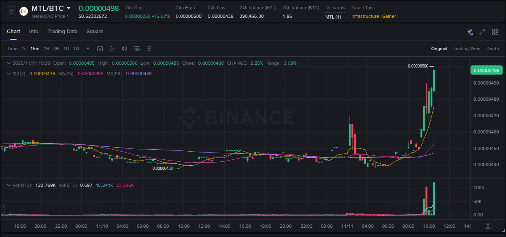Open the extra timeframe dropdown arrow
This screenshot has height=237, width=506.
pyautogui.click(x=87, y=49)
